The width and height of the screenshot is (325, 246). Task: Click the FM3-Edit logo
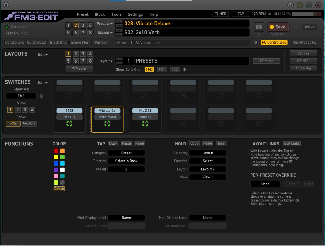click(31, 16)
